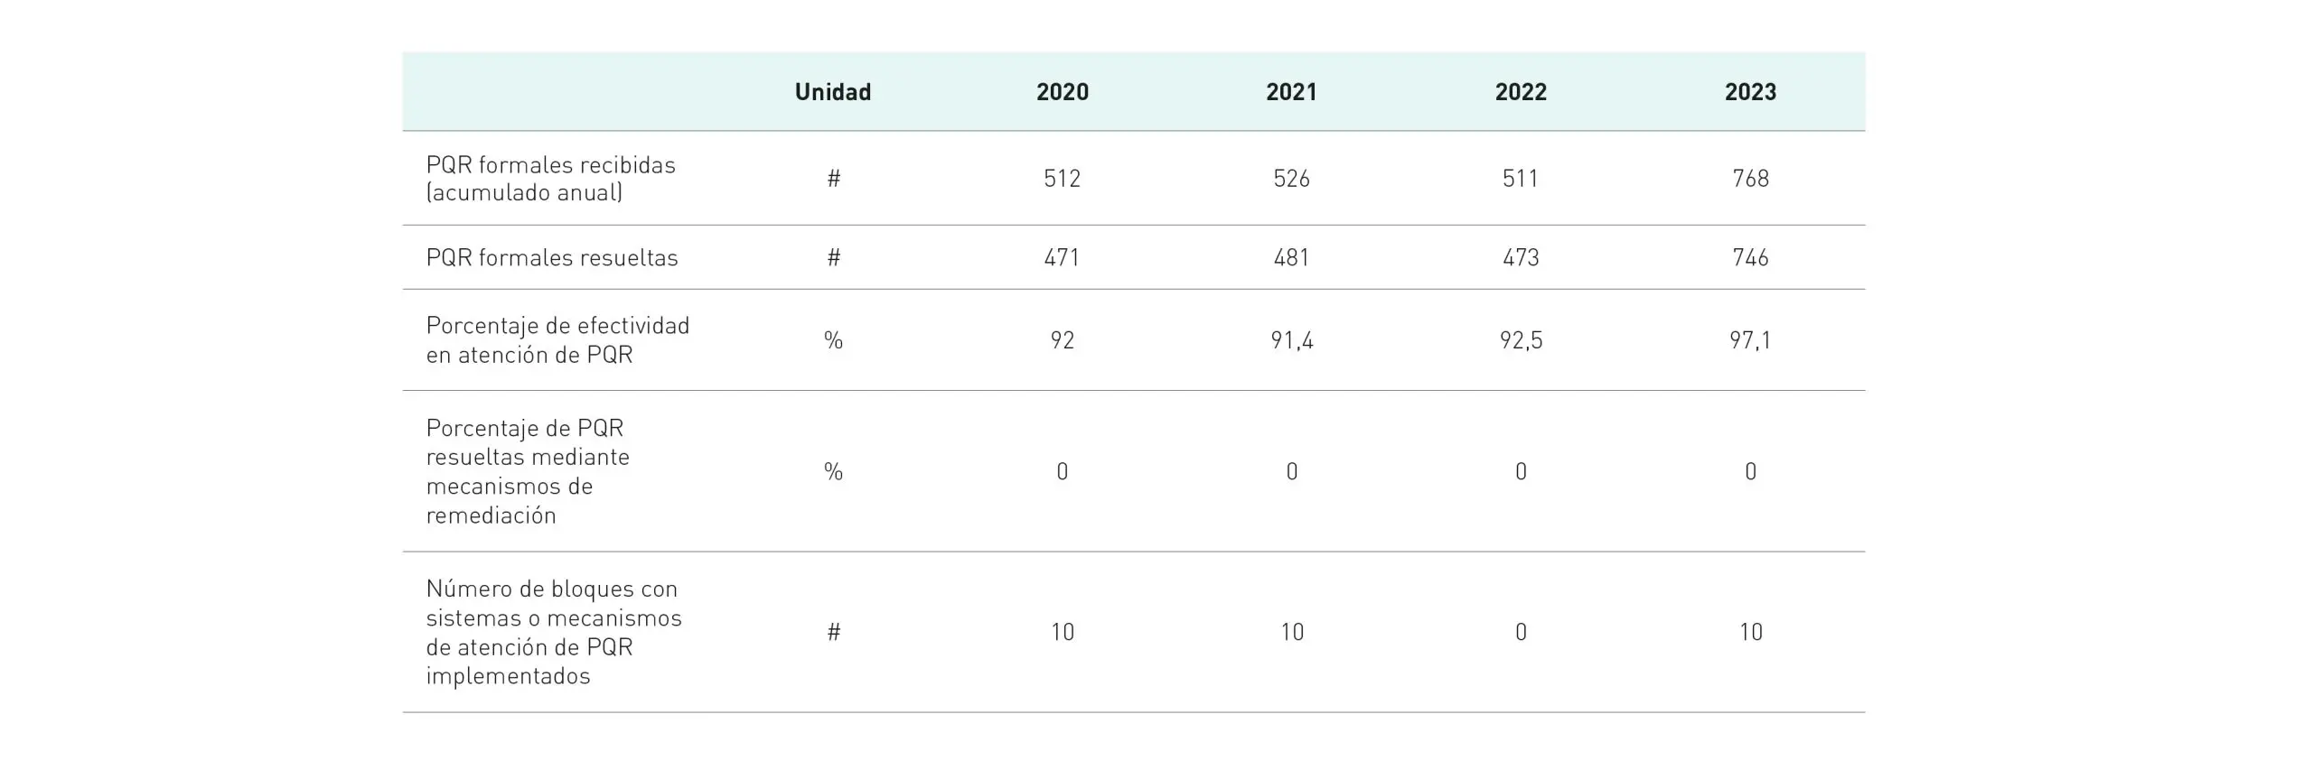Viewport: 2313px width, 779px height.
Task: Select the PQR formales resueltas row label
Action: pyautogui.click(x=551, y=257)
